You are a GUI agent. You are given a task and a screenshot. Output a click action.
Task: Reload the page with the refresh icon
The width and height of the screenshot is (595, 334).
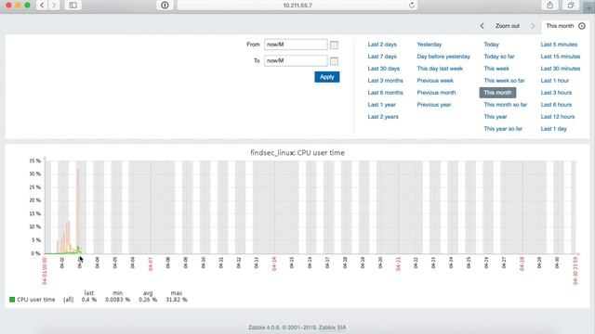(x=412, y=5)
